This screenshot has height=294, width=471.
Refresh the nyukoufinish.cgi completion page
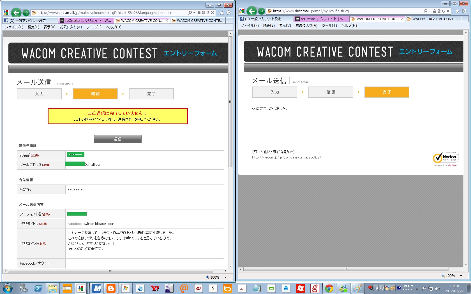pyautogui.click(x=444, y=11)
